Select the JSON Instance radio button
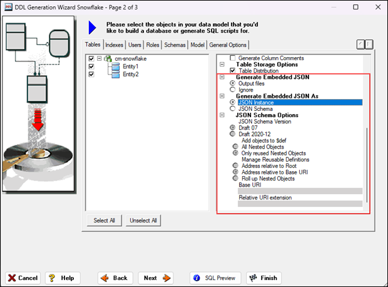The width and height of the screenshot is (388, 287). pos(233,102)
